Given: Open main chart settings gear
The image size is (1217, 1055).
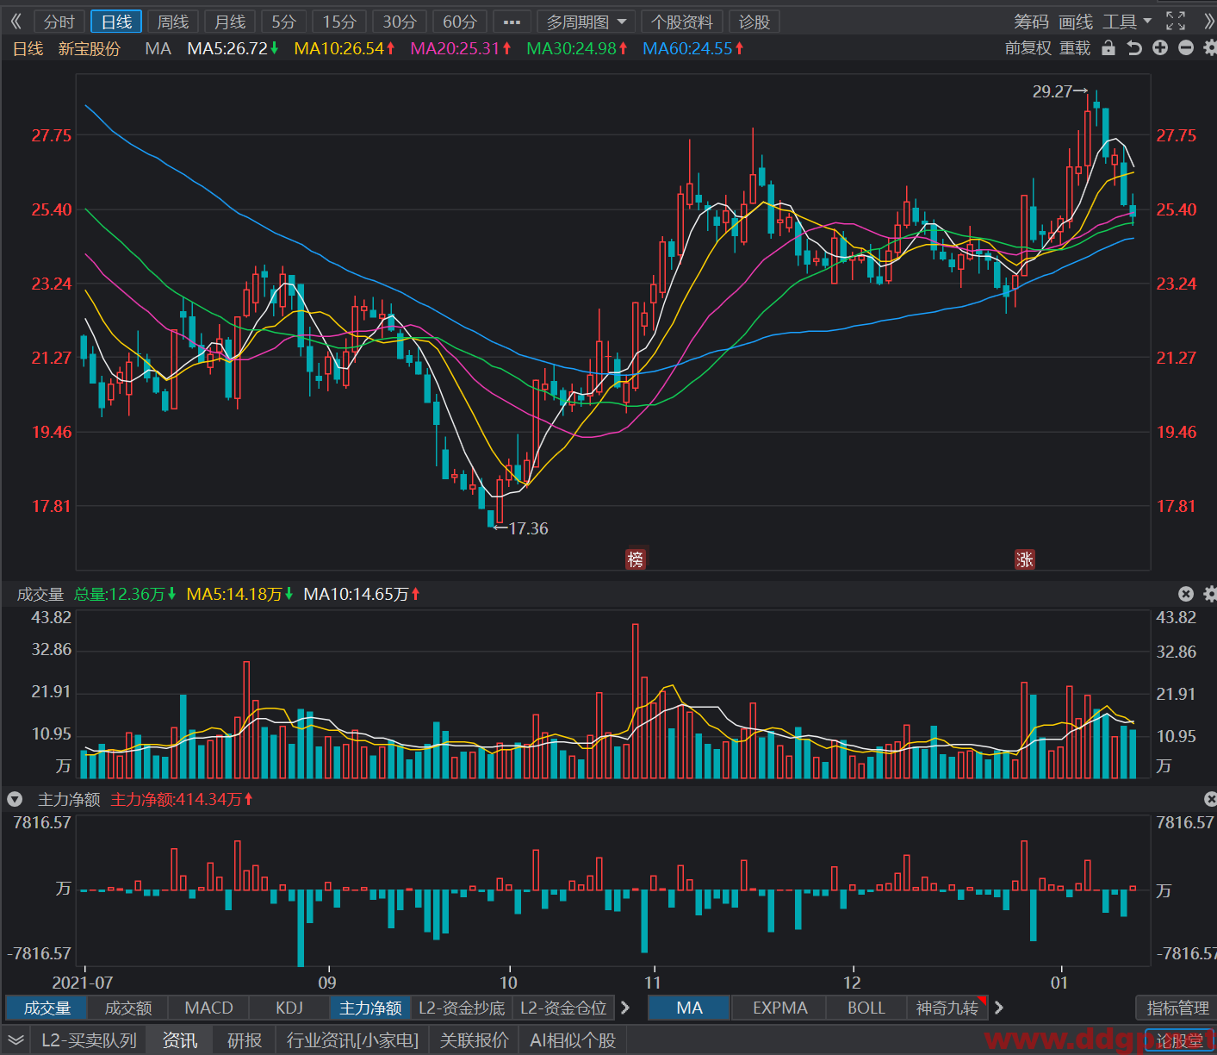Looking at the screenshot, I should point(1210,48).
